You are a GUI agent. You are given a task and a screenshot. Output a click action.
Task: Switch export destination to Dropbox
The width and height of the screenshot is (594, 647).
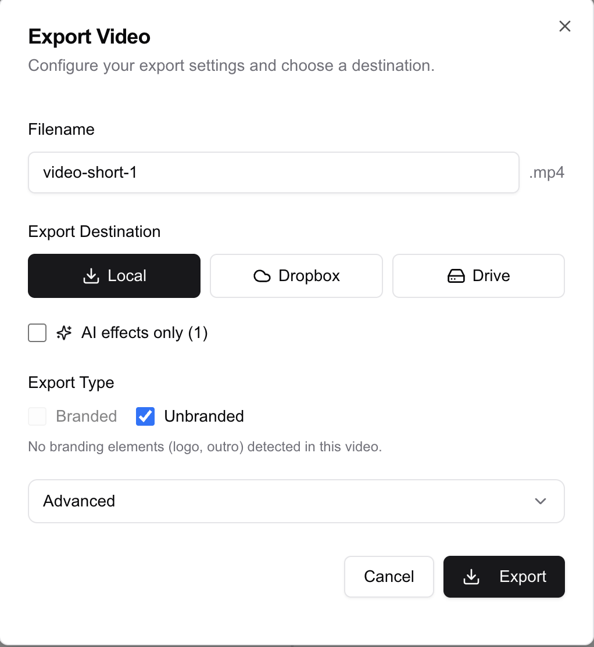pos(296,275)
